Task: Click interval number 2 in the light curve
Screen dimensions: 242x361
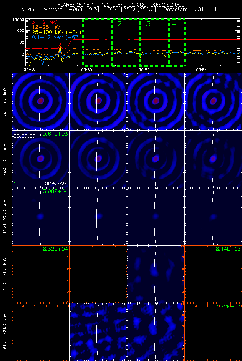Action: [119, 24]
